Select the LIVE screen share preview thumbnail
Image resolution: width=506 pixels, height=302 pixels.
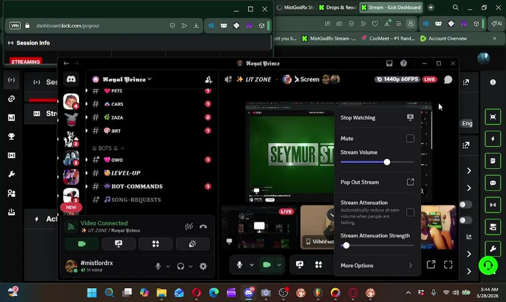click(x=259, y=227)
